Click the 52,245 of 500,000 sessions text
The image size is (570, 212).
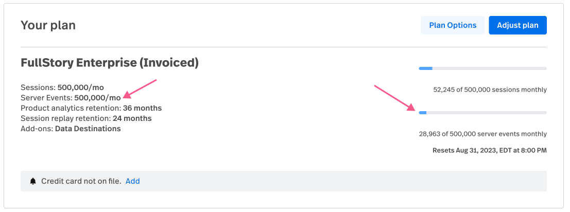pos(490,90)
